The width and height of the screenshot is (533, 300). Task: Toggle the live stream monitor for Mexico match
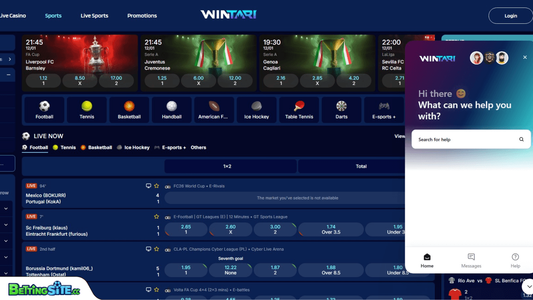click(x=148, y=185)
